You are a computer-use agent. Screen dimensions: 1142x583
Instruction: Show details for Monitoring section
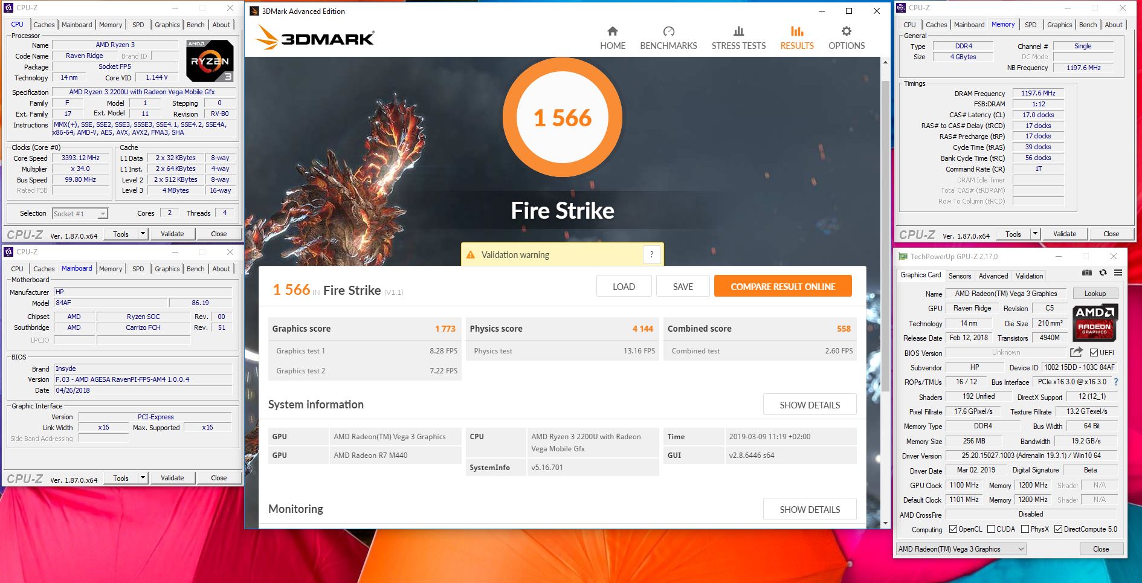tap(810, 509)
